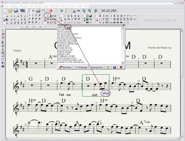The width and height of the screenshot is (185, 141).
Task: Start recording with the red circle button
Action: tap(51, 11)
